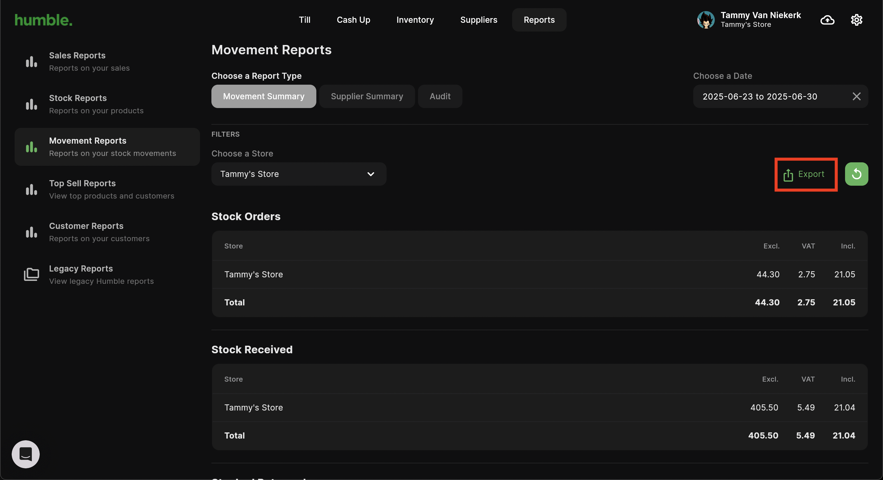This screenshot has width=883, height=480.
Task: Click the green Movement Reports chart icon
Action: point(32,147)
